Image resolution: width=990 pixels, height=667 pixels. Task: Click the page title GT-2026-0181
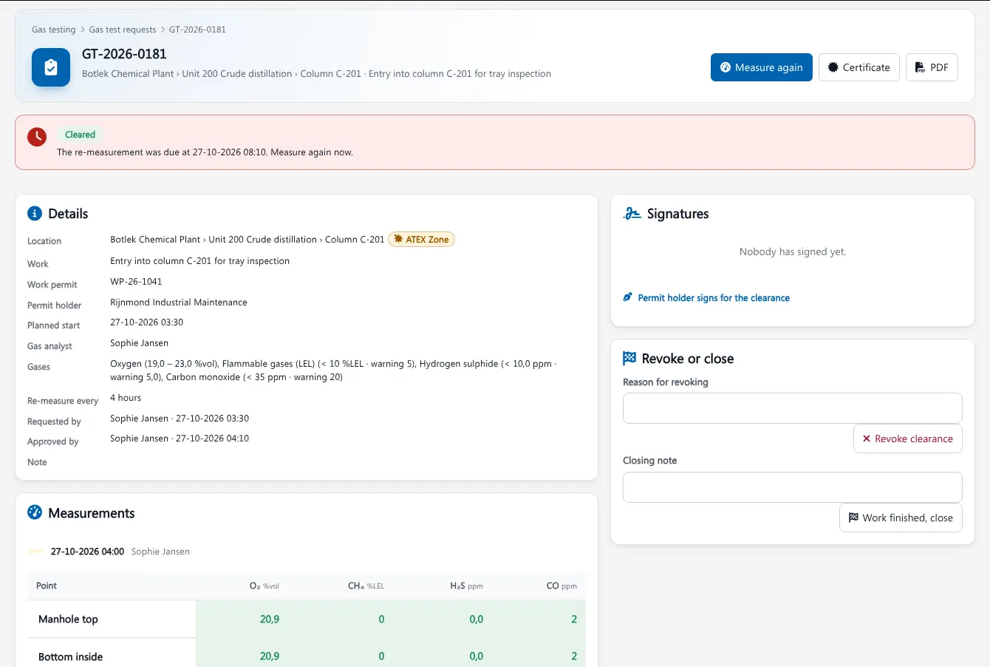pos(124,54)
